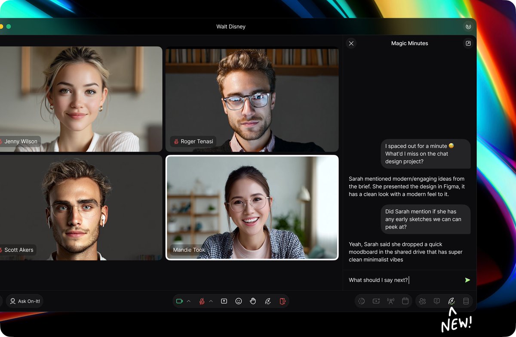Viewport: 516px width, 337px height.
Task: Click the green window maximize button
Action: tap(9, 27)
